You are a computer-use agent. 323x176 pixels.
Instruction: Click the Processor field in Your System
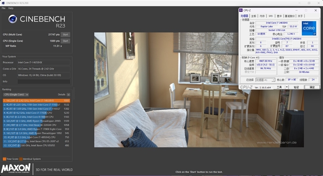click(x=44, y=63)
